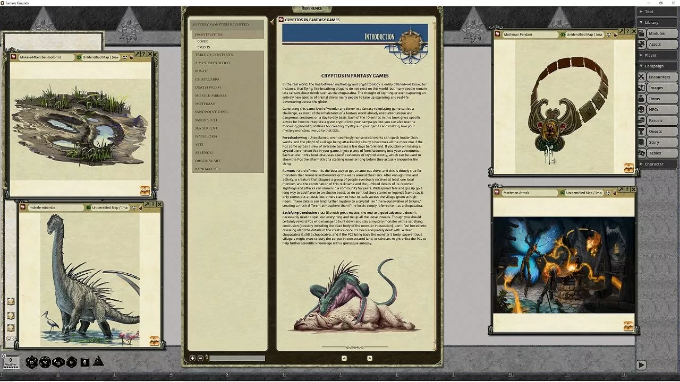
Task: Collapse the reference index panel arrow
Action: (x=273, y=22)
